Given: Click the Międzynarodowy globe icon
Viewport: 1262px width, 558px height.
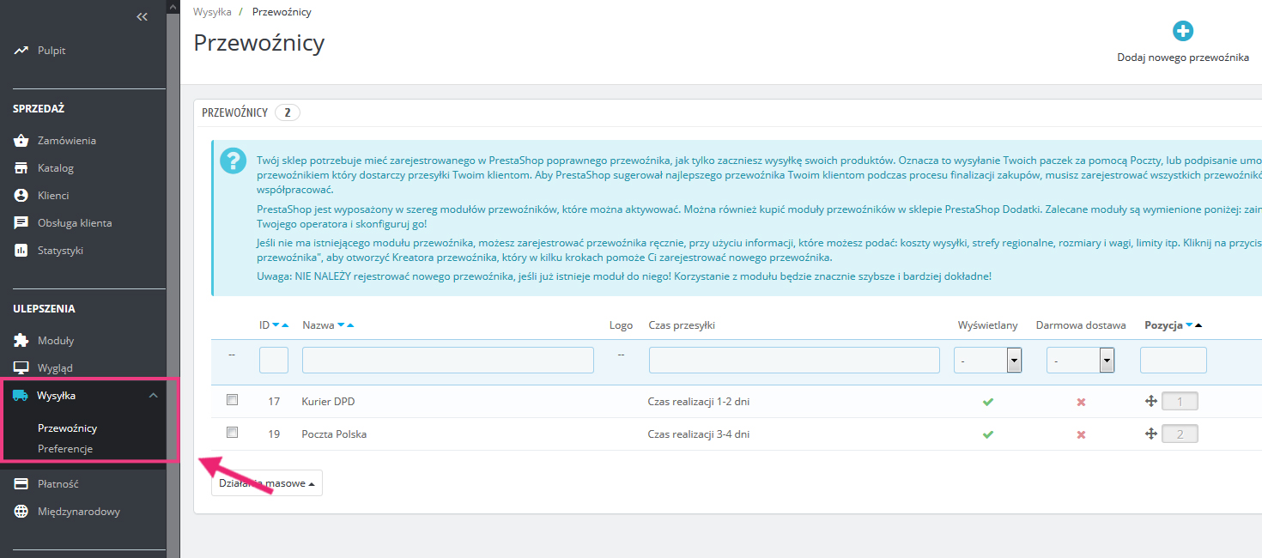Looking at the screenshot, I should coord(21,512).
